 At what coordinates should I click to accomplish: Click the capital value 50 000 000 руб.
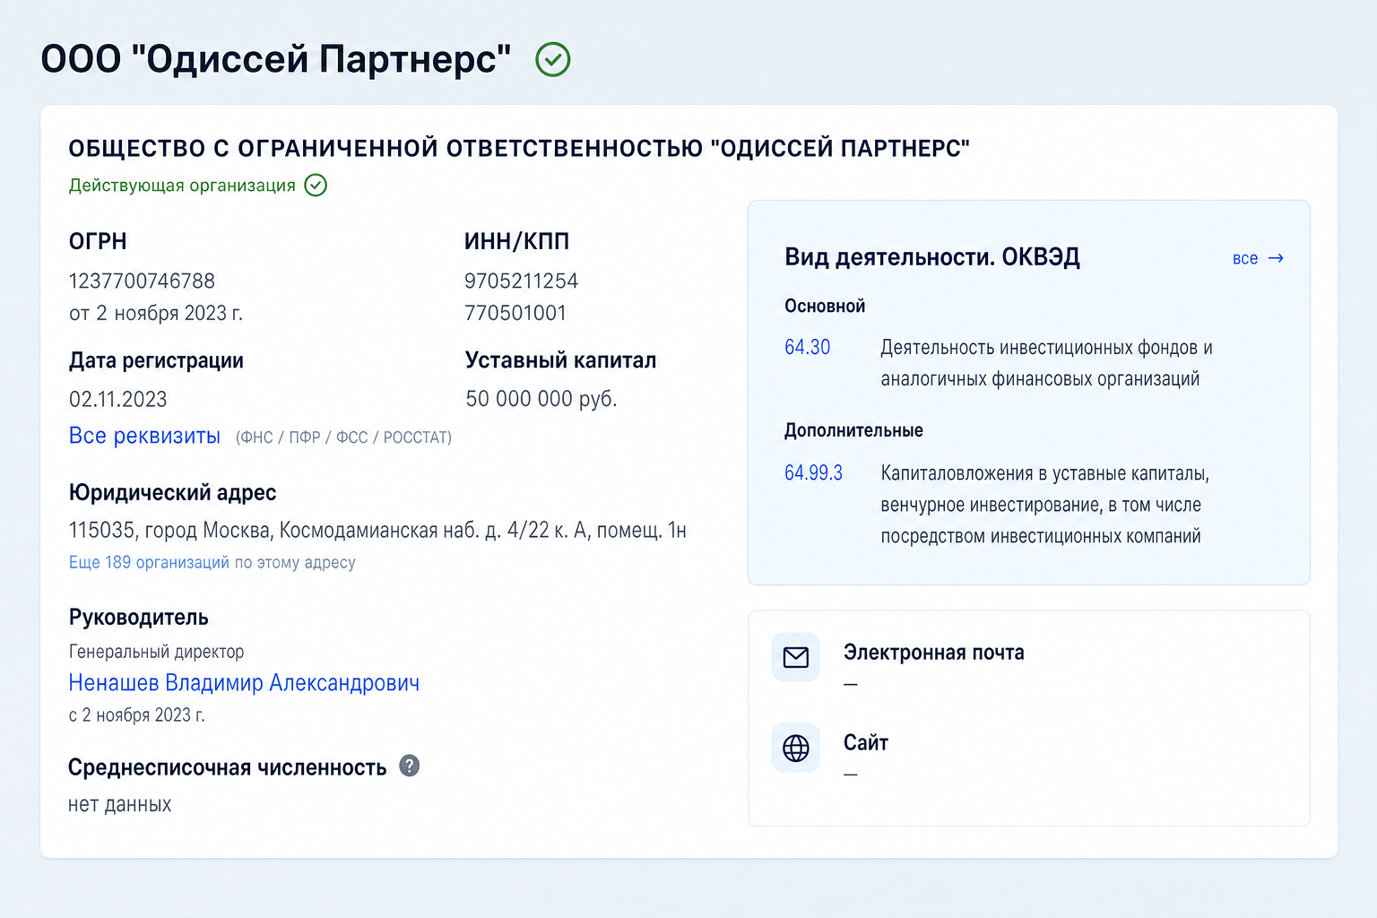[541, 399]
